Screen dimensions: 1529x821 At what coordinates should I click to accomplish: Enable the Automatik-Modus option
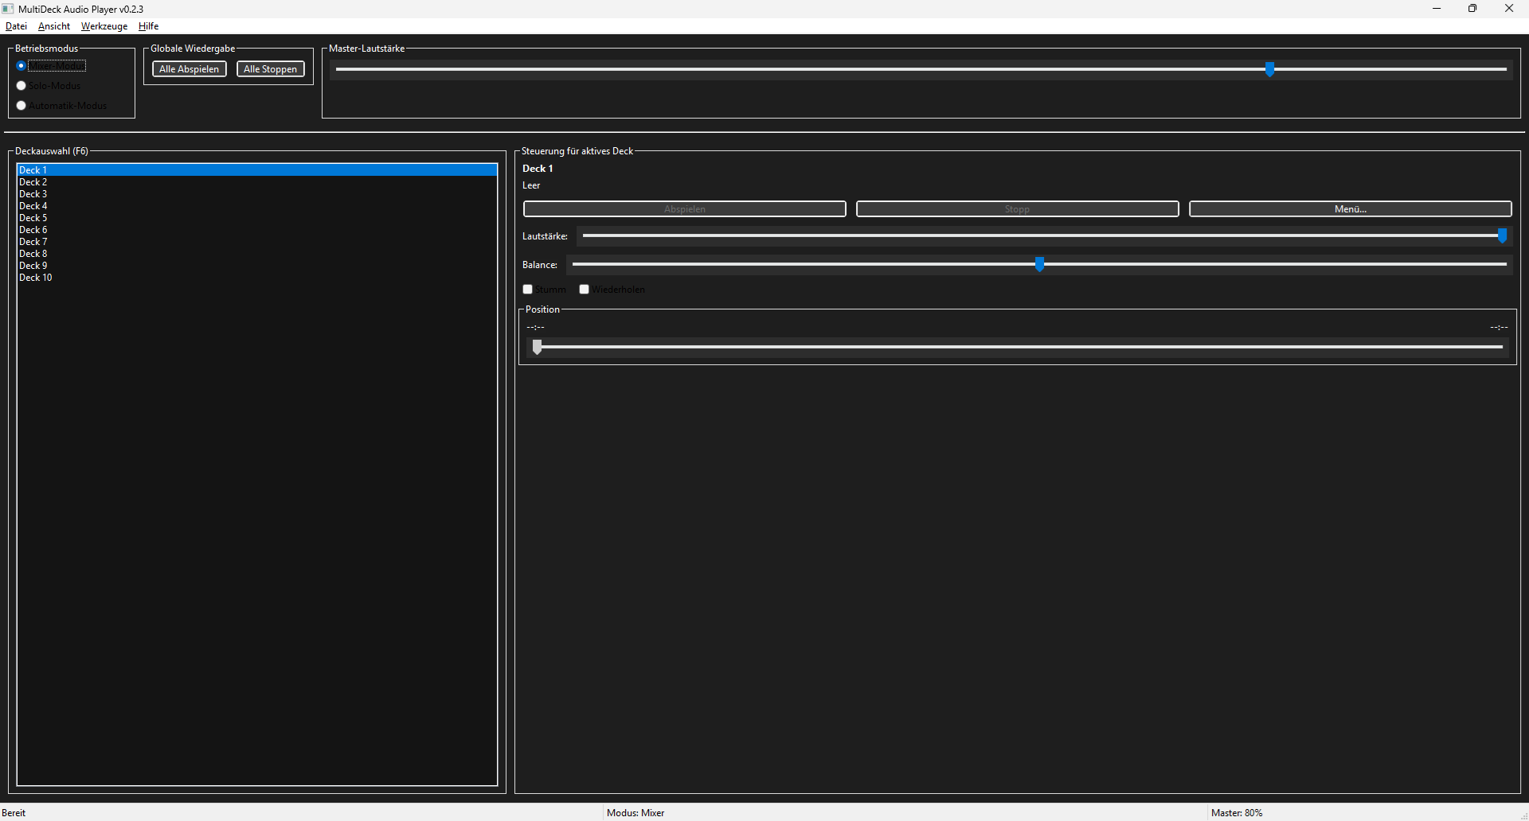pyautogui.click(x=22, y=106)
